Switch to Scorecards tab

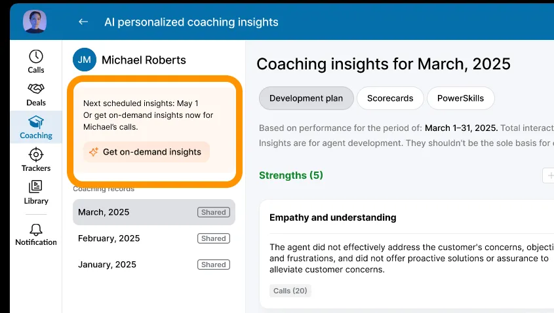coord(390,98)
